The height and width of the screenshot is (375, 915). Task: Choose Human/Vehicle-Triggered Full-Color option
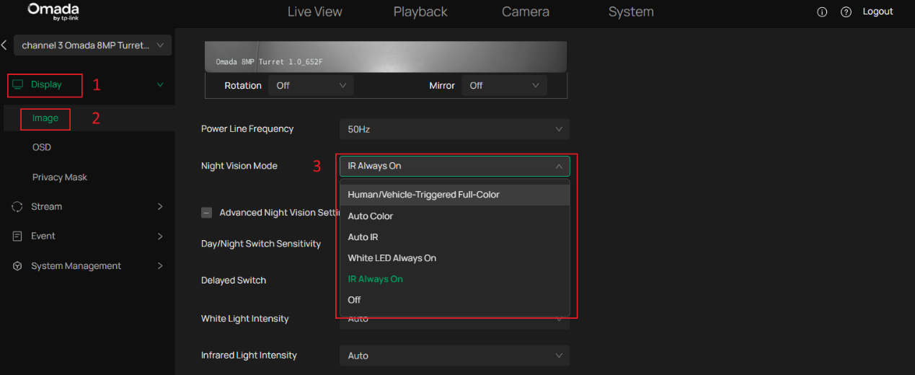click(455, 195)
